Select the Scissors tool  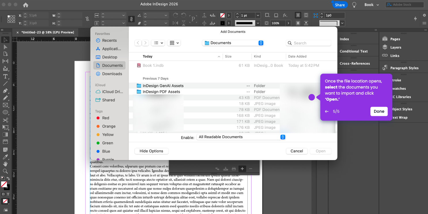coord(5,120)
